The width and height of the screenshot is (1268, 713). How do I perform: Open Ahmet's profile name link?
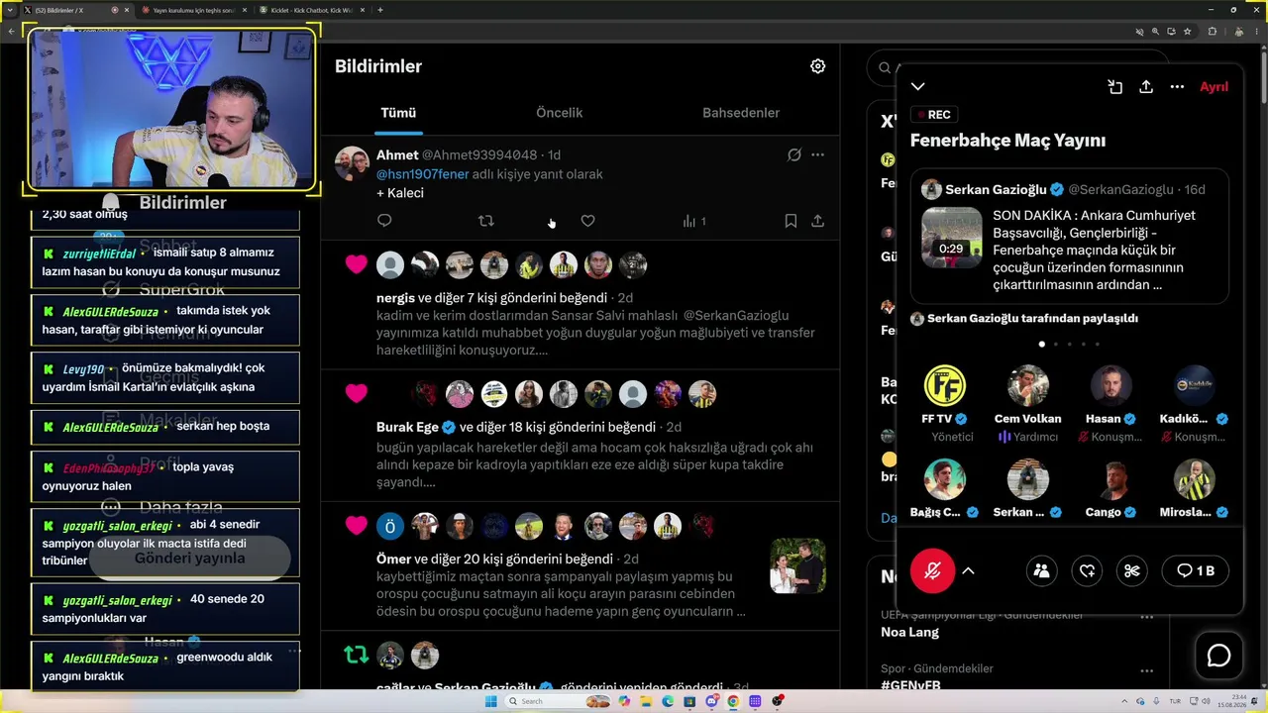pos(397,154)
